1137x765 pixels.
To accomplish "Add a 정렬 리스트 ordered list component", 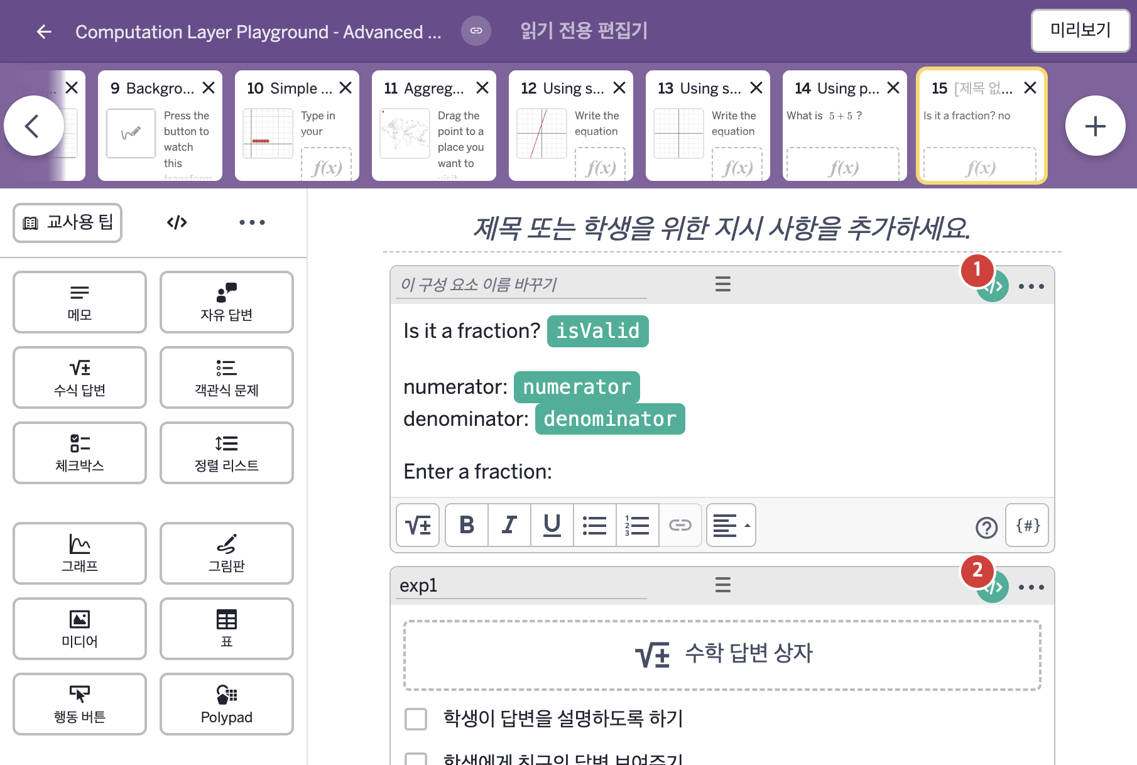I will 227,453.
